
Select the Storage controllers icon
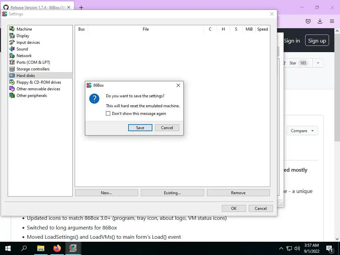click(x=12, y=69)
